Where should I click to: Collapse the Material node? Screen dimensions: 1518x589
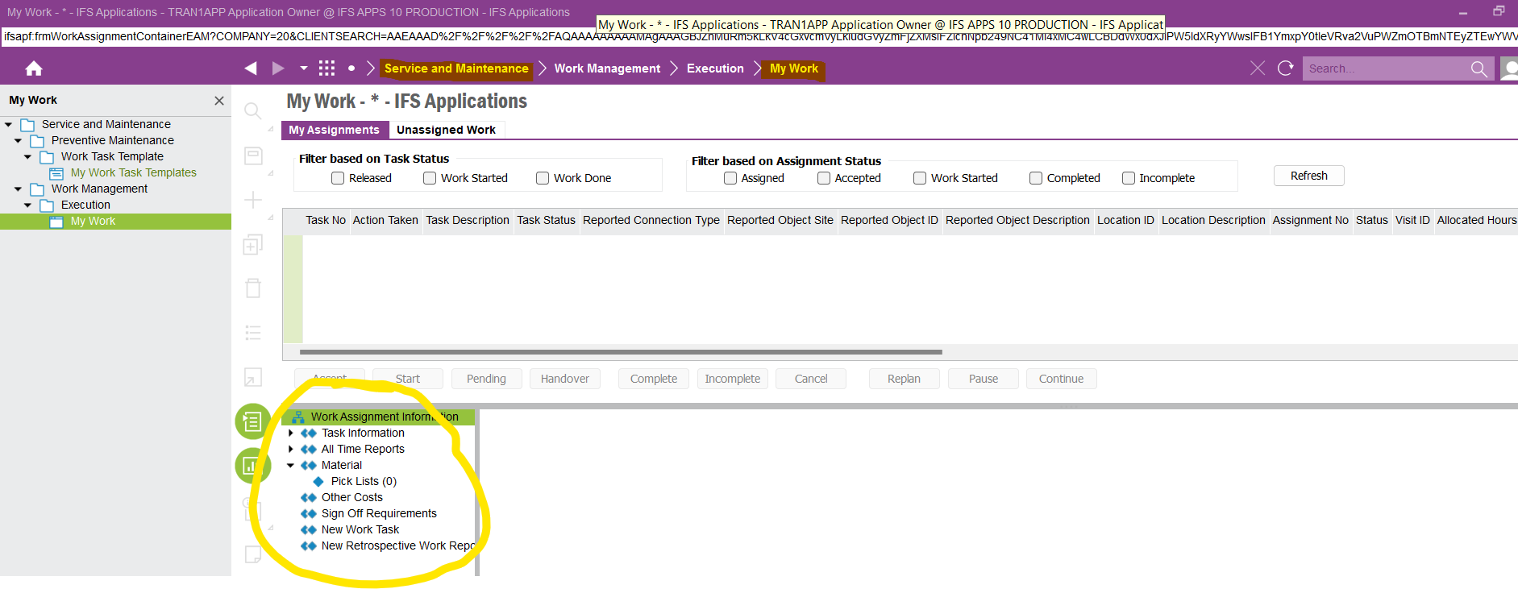coord(291,465)
